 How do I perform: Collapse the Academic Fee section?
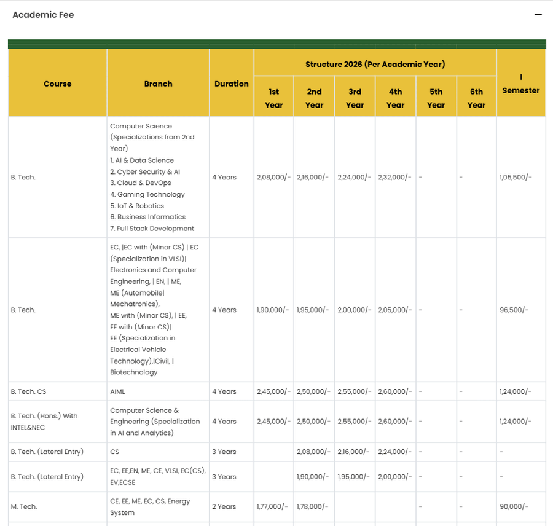click(538, 15)
